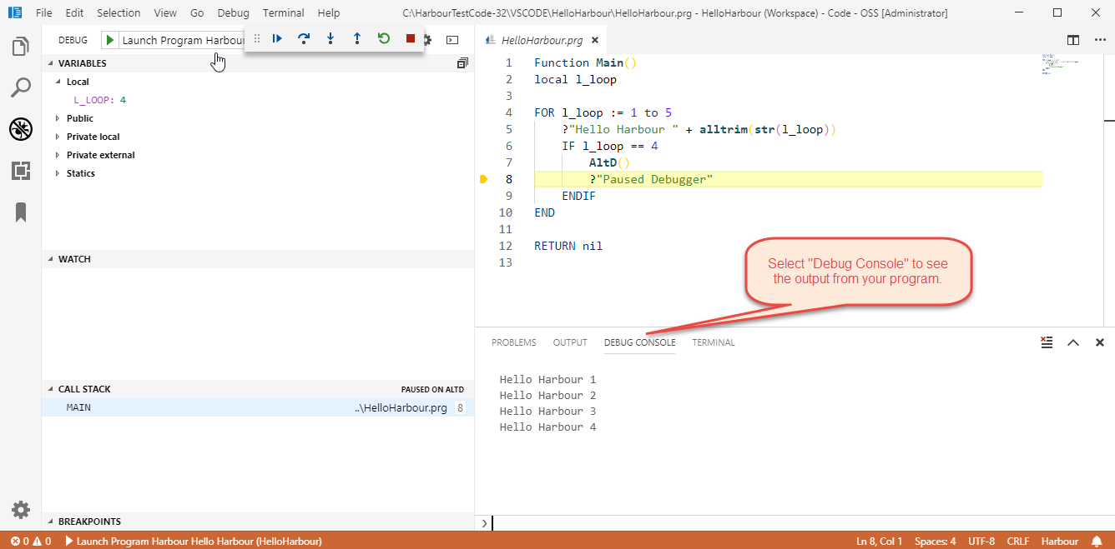Open the Extensions view in activity bar
Screen dimensions: 1115x549
pos(21,171)
